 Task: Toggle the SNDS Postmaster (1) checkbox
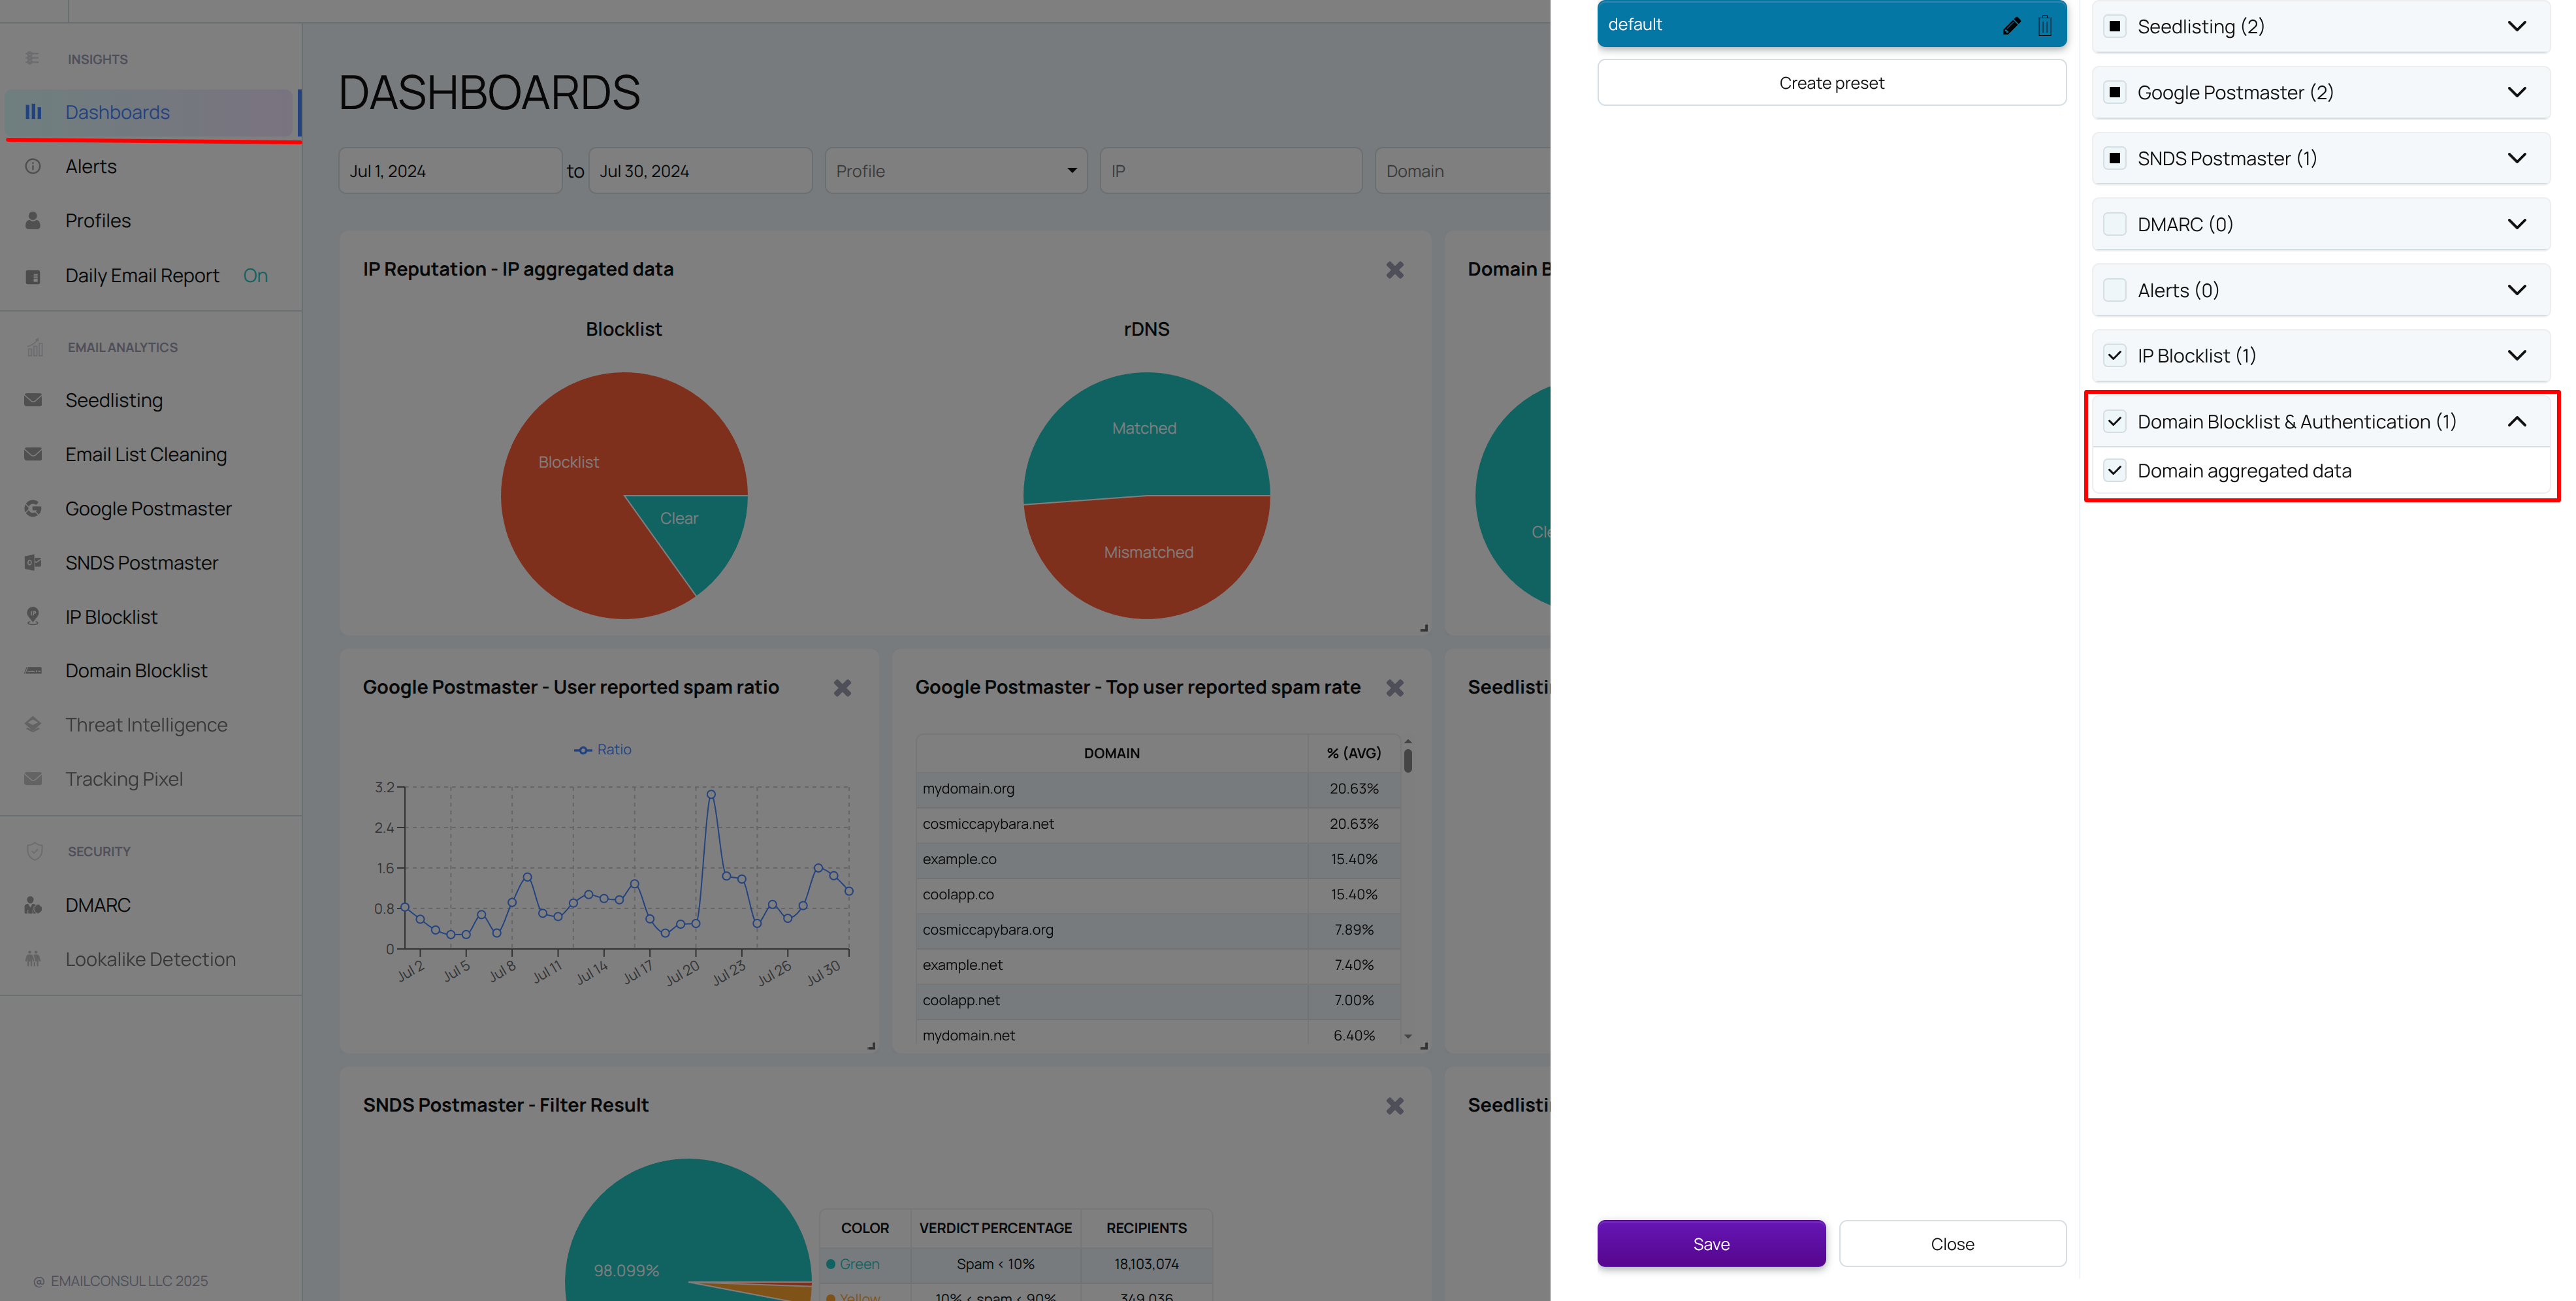click(2114, 158)
